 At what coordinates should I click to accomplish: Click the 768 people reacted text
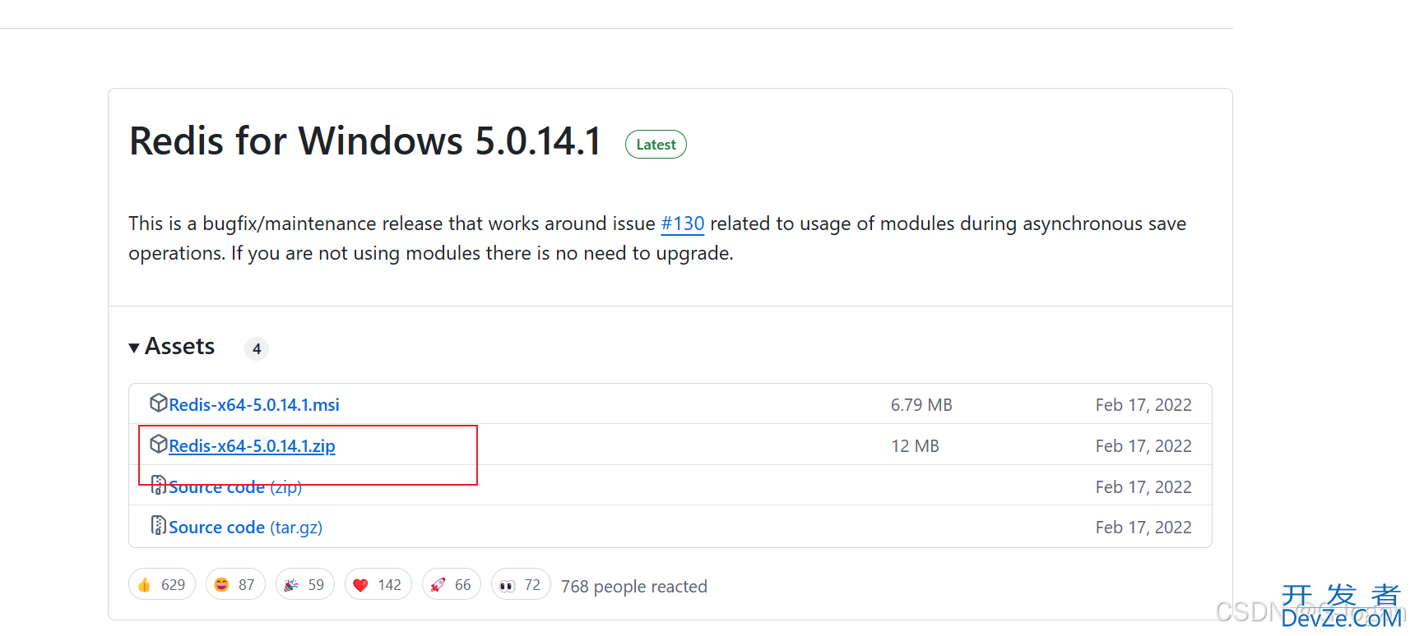pyautogui.click(x=634, y=587)
